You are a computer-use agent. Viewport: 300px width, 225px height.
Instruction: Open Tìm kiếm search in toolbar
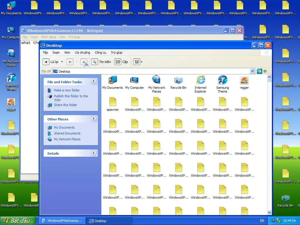(101, 62)
